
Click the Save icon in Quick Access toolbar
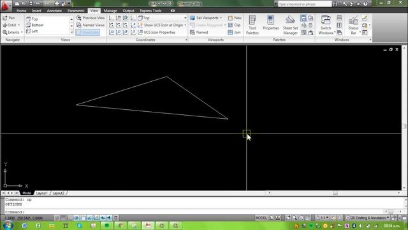tap(31, 4)
